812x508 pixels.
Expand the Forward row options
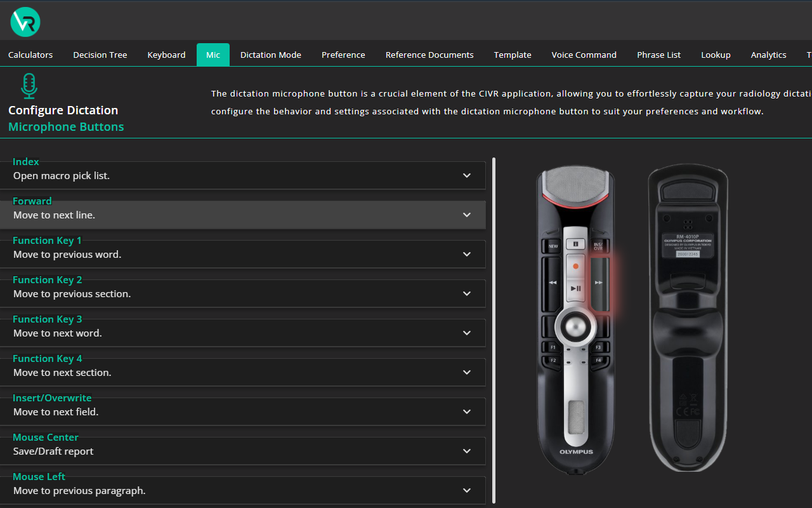point(466,215)
